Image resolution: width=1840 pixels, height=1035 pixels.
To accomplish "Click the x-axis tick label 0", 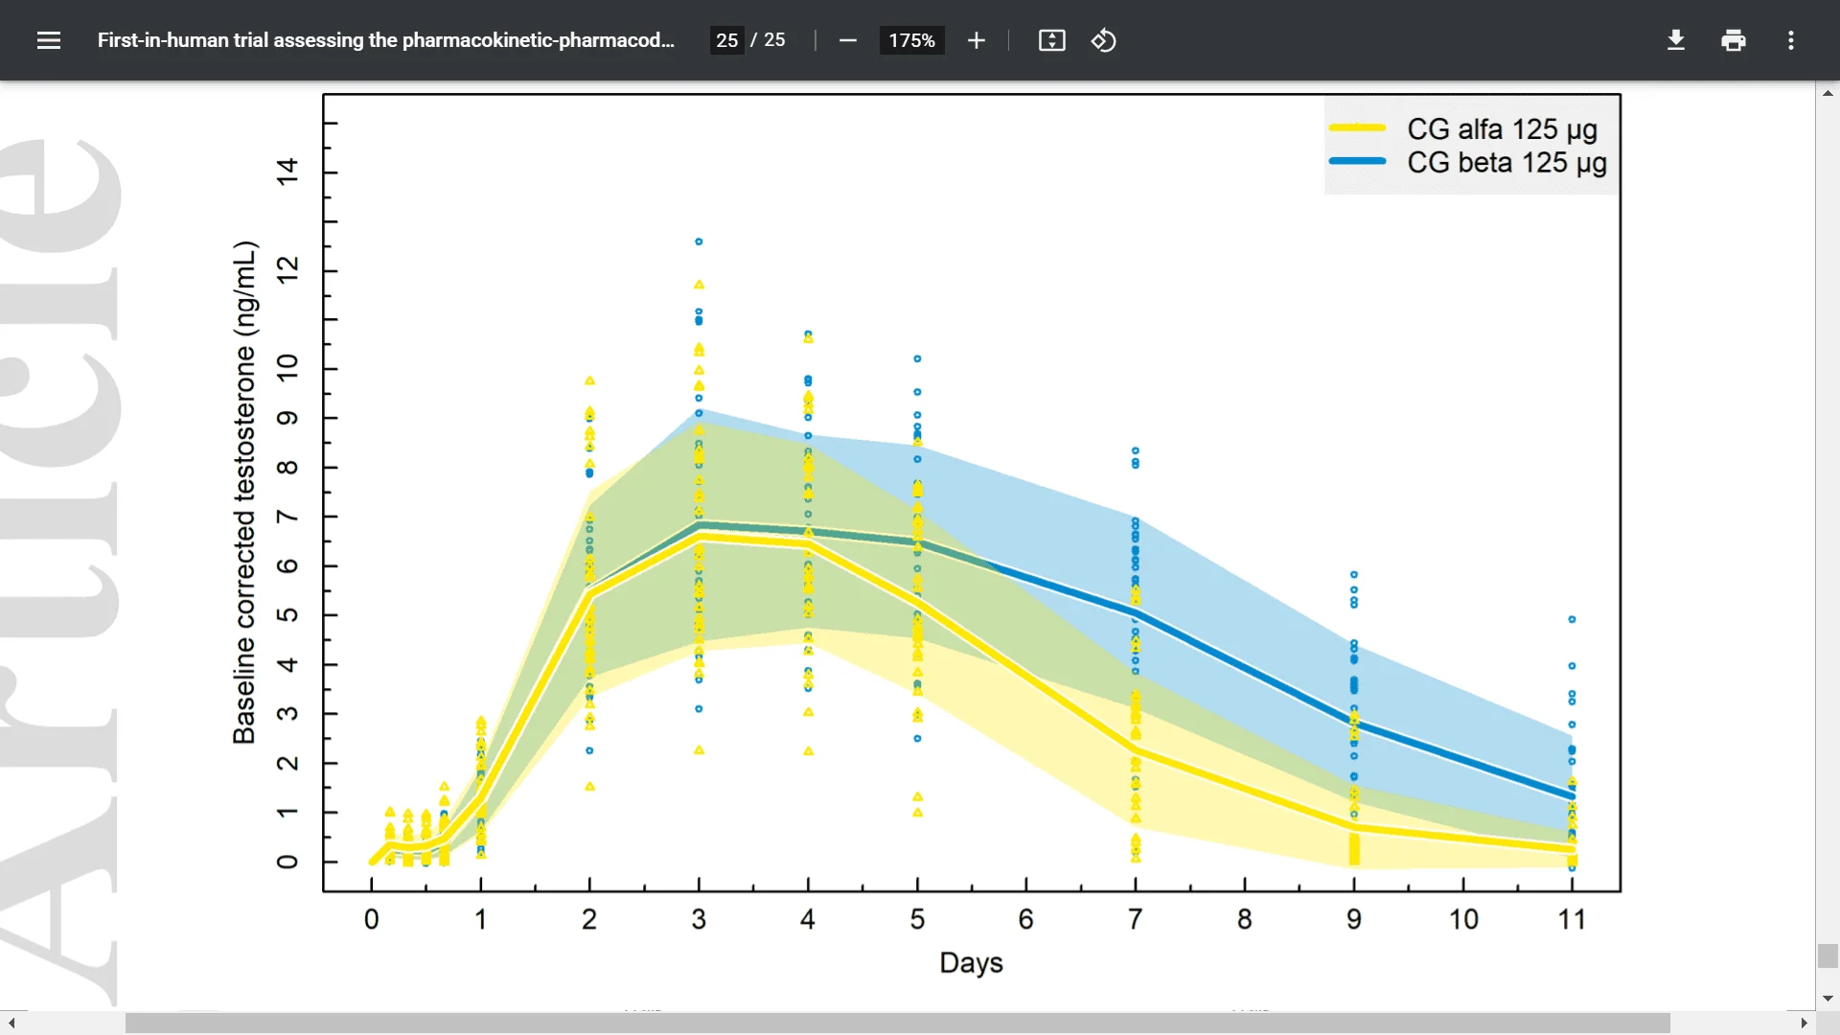I will coord(372,919).
